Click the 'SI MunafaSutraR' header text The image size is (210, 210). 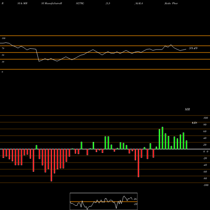tap(52, 3)
